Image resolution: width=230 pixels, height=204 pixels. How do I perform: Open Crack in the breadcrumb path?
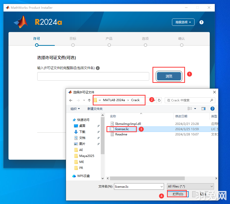pos(135,100)
